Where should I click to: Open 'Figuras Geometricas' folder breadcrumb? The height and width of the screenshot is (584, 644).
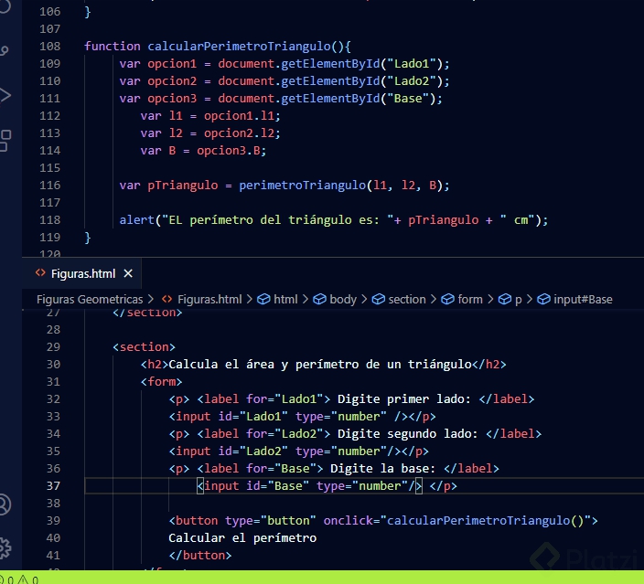pyautogui.click(x=90, y=299)
